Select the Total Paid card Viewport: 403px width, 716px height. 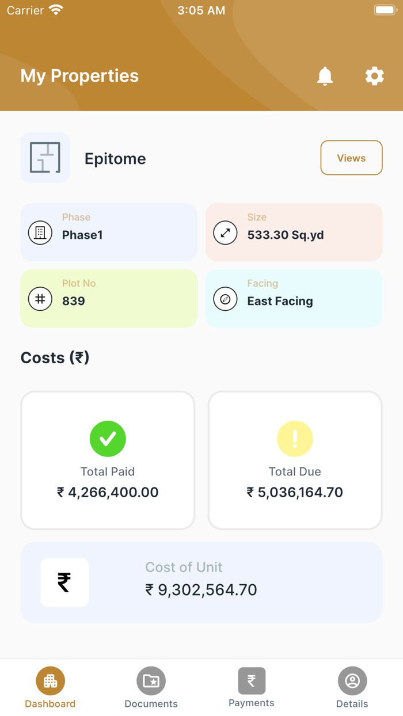[108, 460]
